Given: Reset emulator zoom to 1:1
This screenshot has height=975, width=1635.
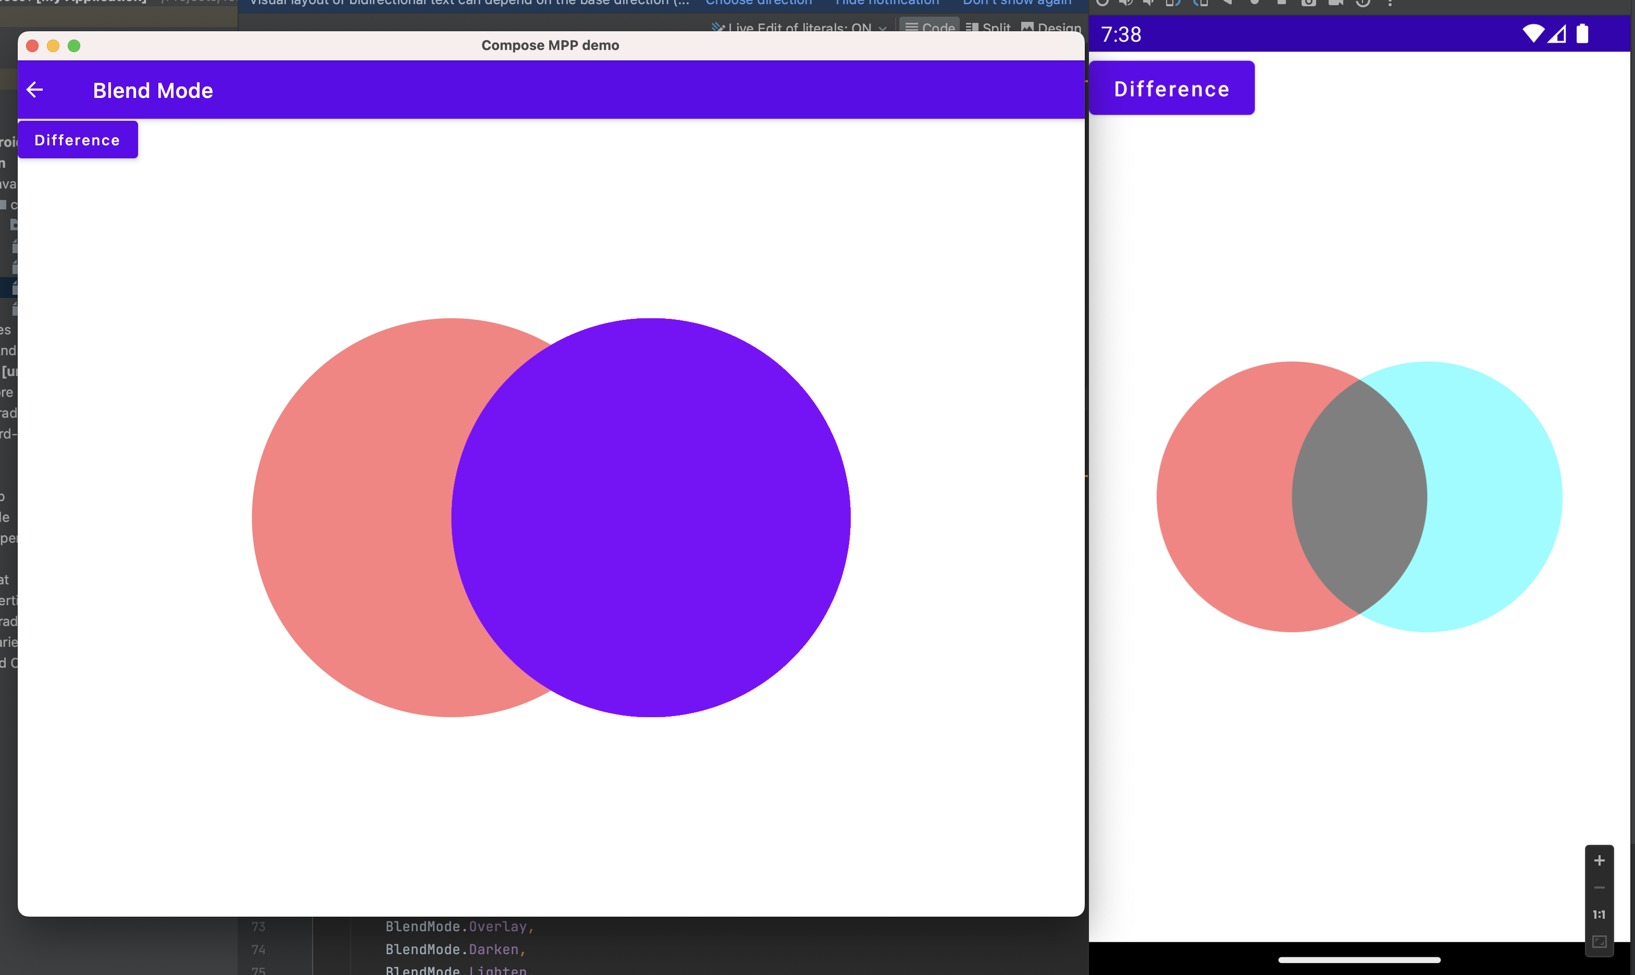Looking at the screenshot, I should click(1599, 915).
